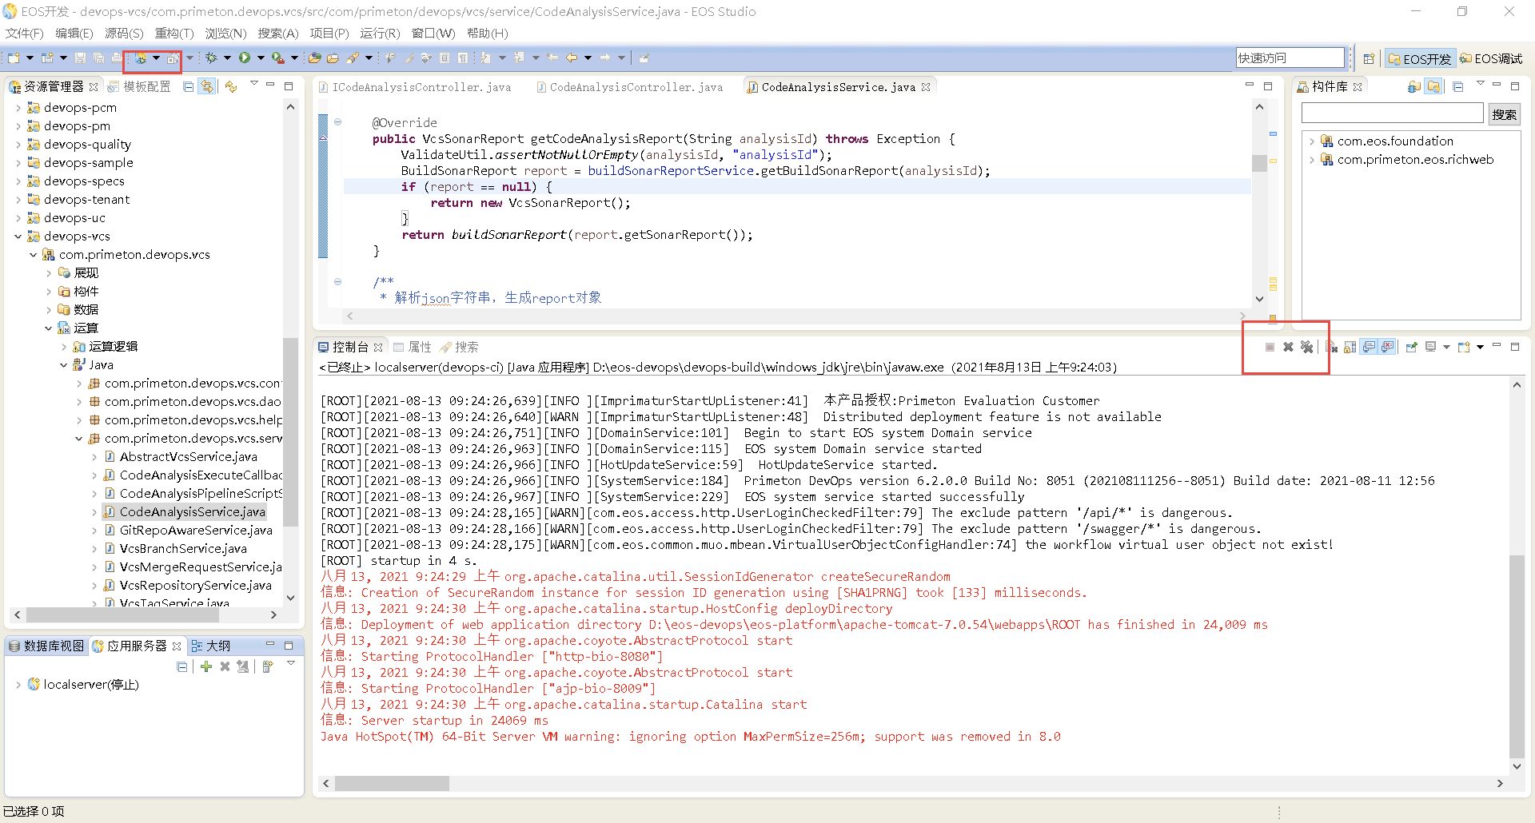
Task: Disable show console when standard output changes
Action: [x=1369, y=347]
